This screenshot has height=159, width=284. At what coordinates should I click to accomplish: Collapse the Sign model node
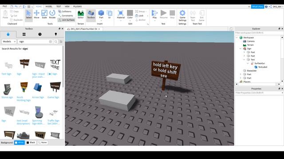pos(241,49)
